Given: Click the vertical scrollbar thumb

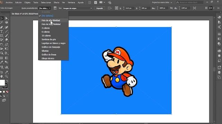Looking at the screenshot, I should [214, 69].
